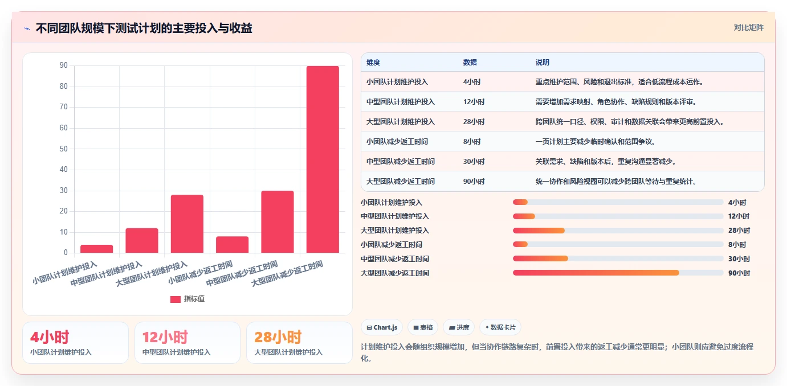787x386 pixels.
Task: Click the 28小时 table cell
Action: [474, 122]
